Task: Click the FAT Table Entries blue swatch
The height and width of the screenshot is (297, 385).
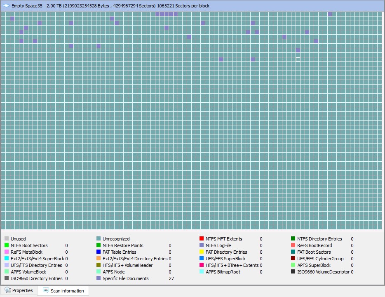Action: point(99,252)
